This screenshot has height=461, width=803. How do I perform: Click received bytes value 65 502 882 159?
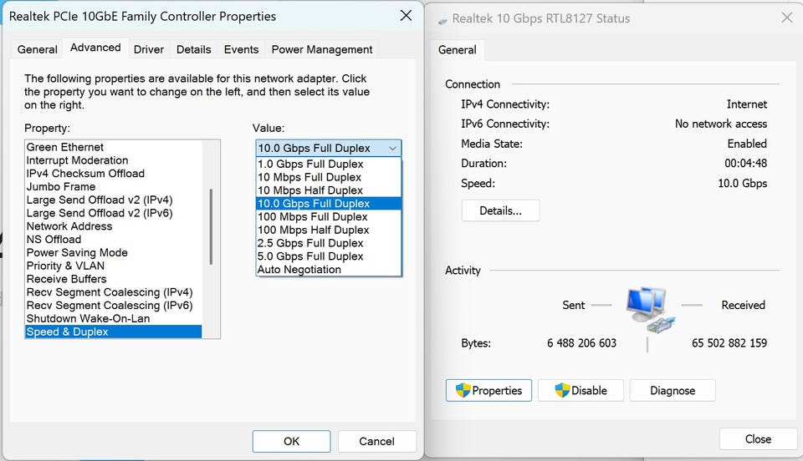click(729, 343)
